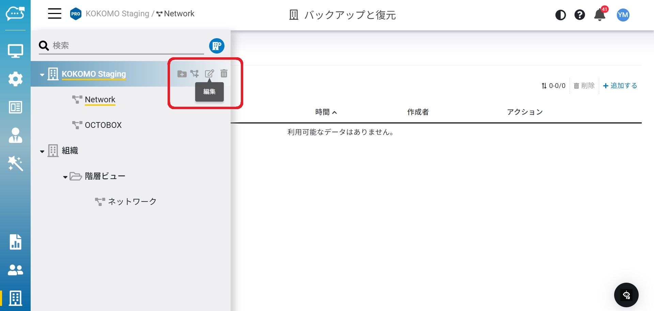This screenshot has width=654, height=311.
Task: Toggle dark/light contrast theme icon
Action: 560,15
